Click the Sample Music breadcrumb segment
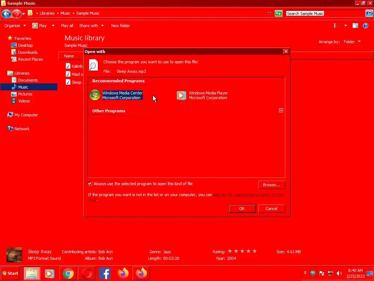 (88, 13)
